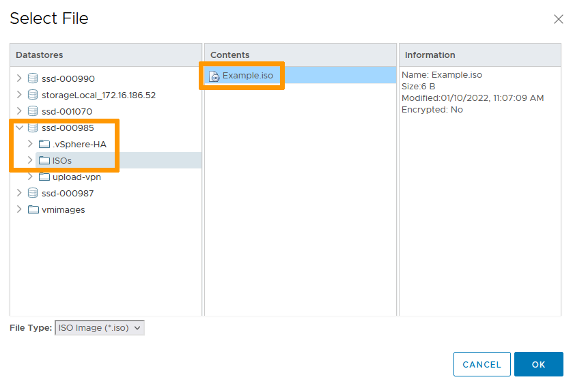Click the Example.iso file icon
This screenshot has height=386, width=573.
pos(214,76)
